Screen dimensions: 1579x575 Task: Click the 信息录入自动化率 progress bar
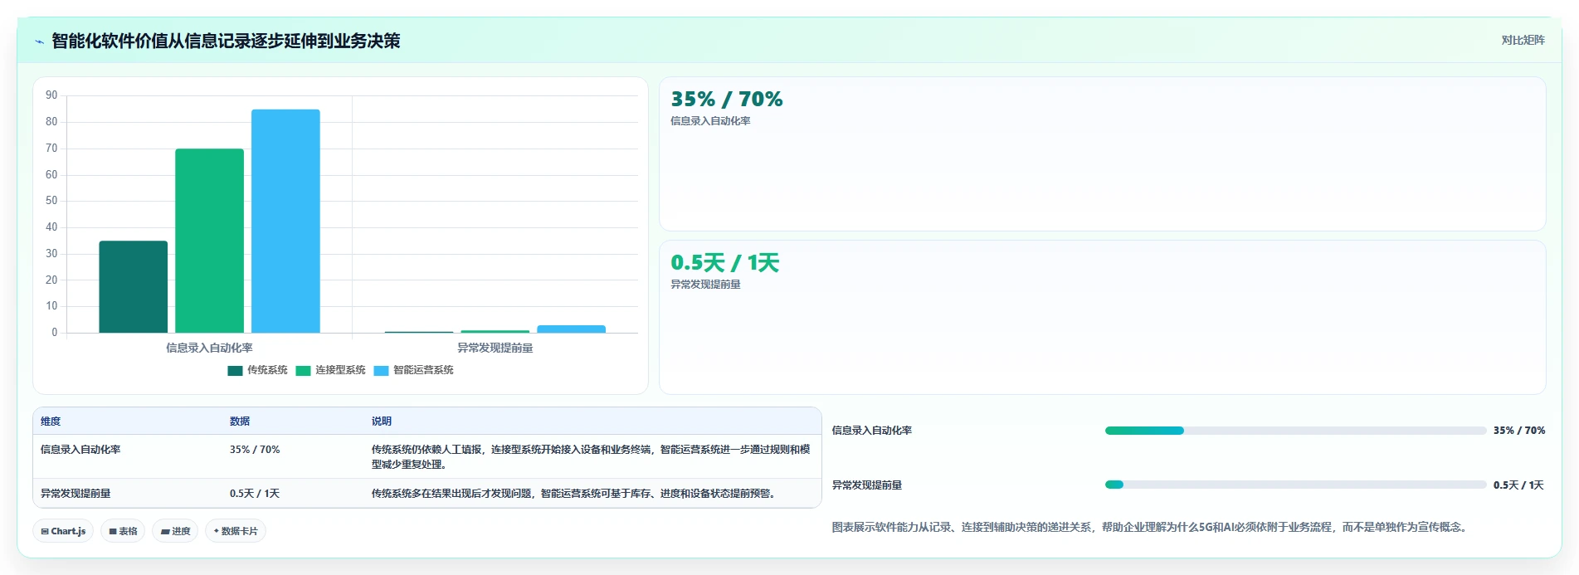[x=1295, y=431]
